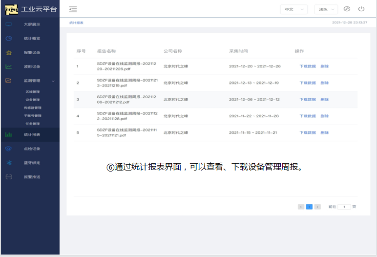Screen dimensions: 377x257
Task: Select 传感器管理 from the sidebar submenu
Action: 33,107
